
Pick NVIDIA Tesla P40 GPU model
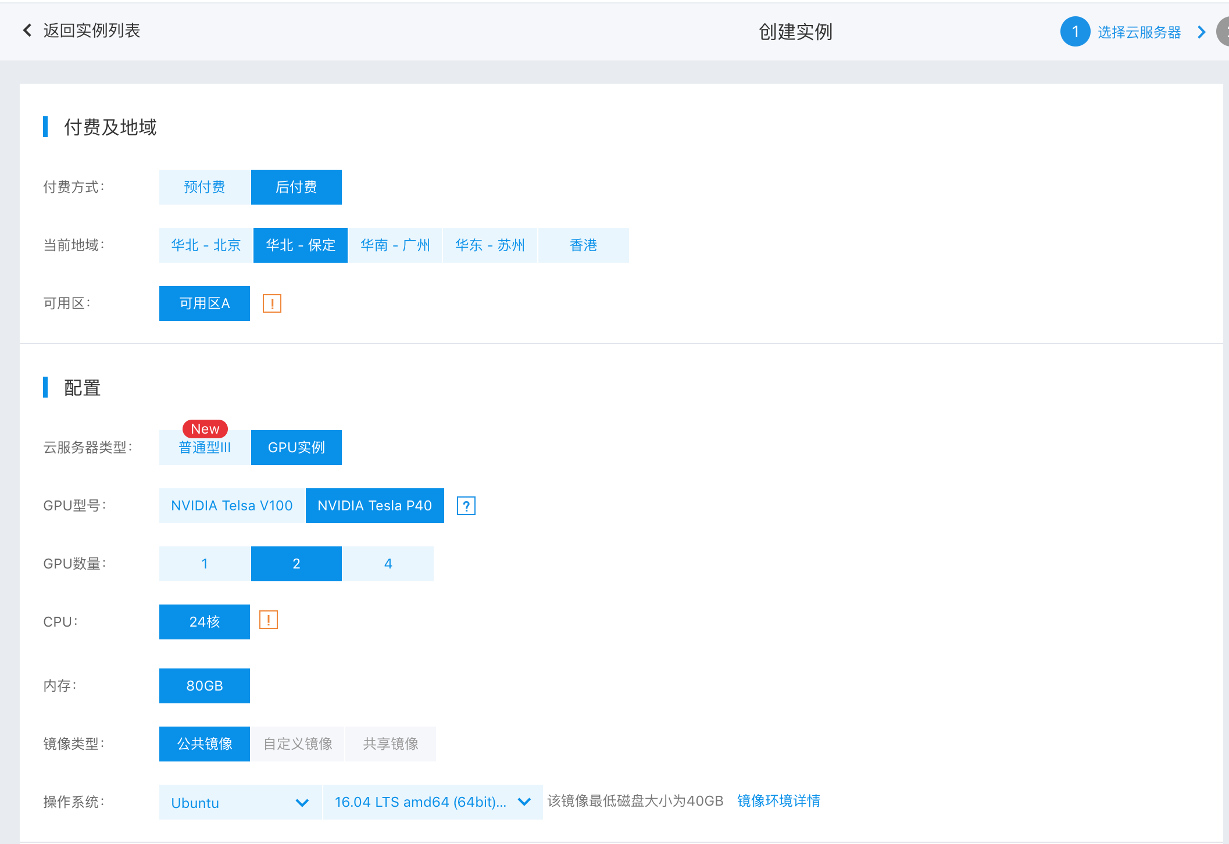pyautogui.click(x=375, y=506)
